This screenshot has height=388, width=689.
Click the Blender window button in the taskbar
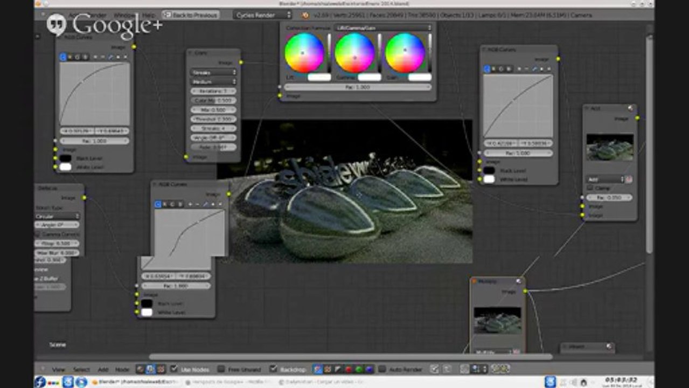(135, 382)
